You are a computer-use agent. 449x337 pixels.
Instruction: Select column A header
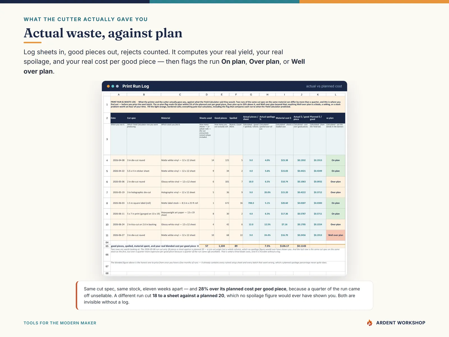[119, 95]
